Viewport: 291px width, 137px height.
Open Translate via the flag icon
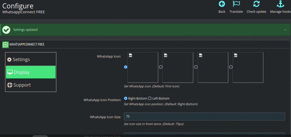tap(236, 4)
